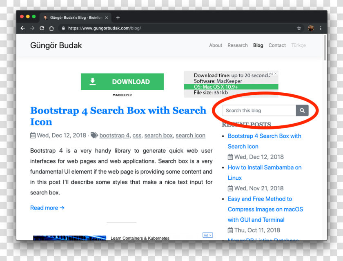Click the MACKEEPER label under download button

[x=122, y=95]
